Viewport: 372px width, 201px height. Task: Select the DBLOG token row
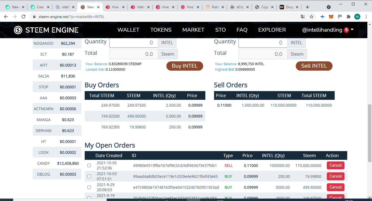point(57,174)
